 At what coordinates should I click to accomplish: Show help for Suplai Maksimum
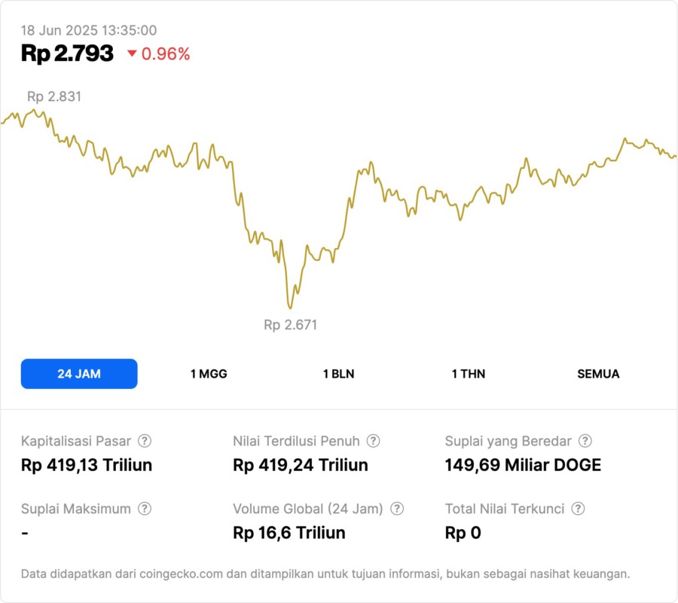coord(145,509)
